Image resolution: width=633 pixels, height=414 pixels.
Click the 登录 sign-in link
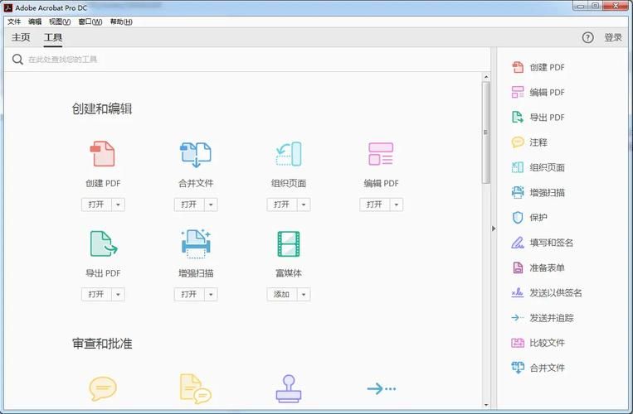pos(613,37)
